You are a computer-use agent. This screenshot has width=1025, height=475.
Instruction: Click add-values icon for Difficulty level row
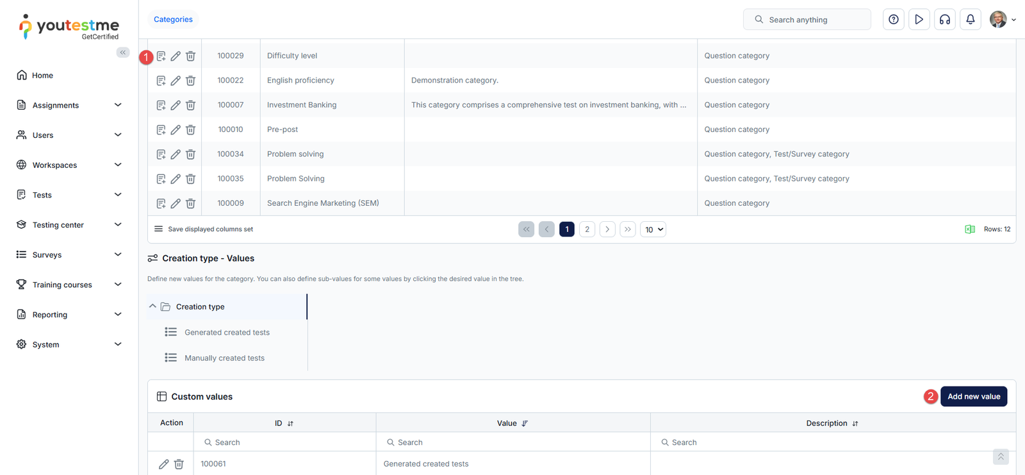pos(161,56)
